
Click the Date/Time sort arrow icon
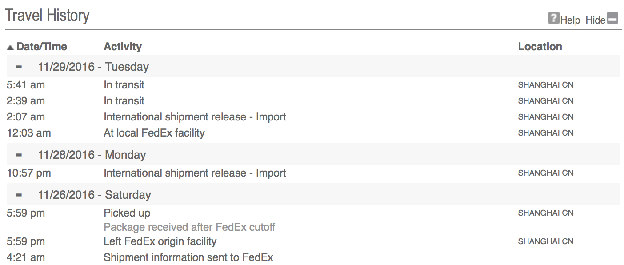point(10,47)
